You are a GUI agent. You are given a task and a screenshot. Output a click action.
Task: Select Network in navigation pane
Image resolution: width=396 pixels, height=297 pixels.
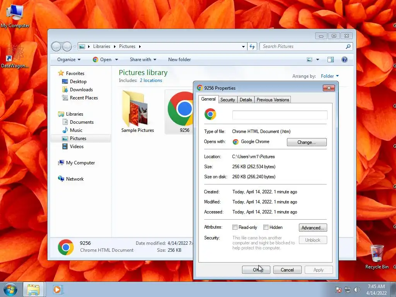(x=75, y=179)
